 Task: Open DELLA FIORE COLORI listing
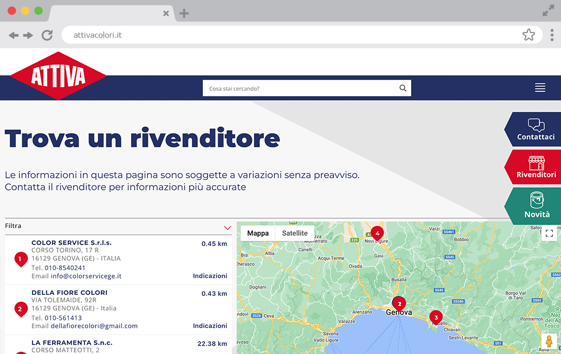(x=69, y=293)
